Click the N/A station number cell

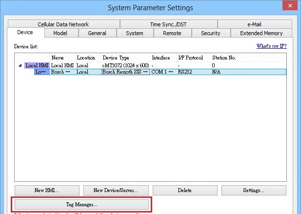click(216, 72)
